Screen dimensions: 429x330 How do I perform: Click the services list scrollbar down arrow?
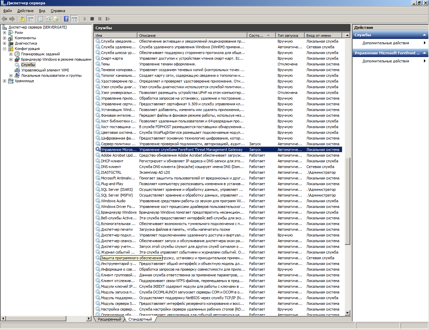pyautogui.click(x=348, y=313)
